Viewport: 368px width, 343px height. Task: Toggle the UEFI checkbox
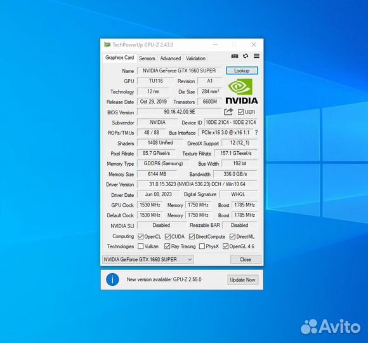(240, 112)
